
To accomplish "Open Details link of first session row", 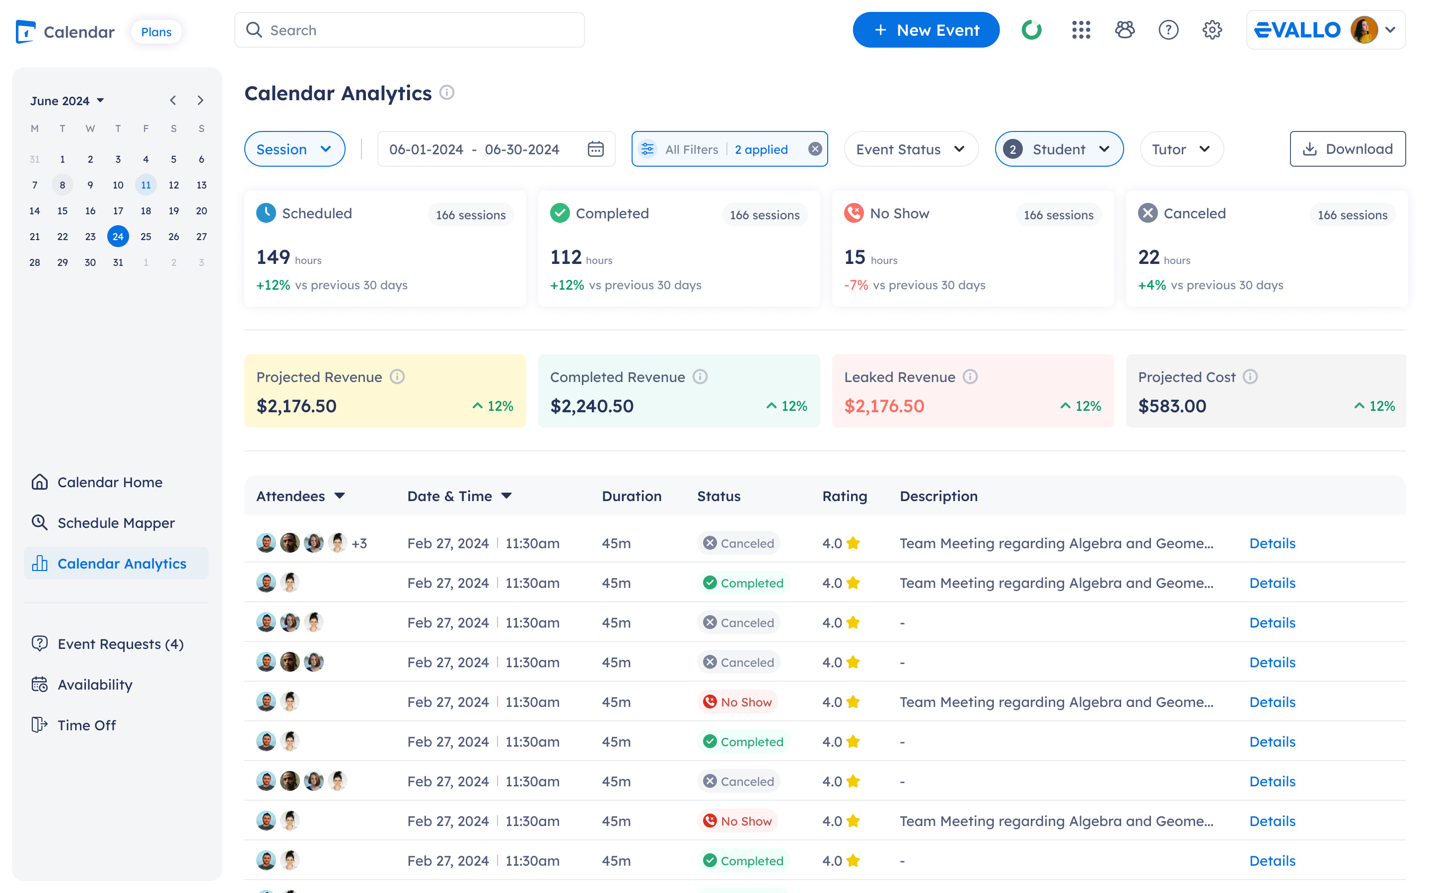I will pyautogui.click(x=1272, y=543).
